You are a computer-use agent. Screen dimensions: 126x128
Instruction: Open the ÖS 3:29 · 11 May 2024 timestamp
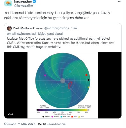click(20, 124)
